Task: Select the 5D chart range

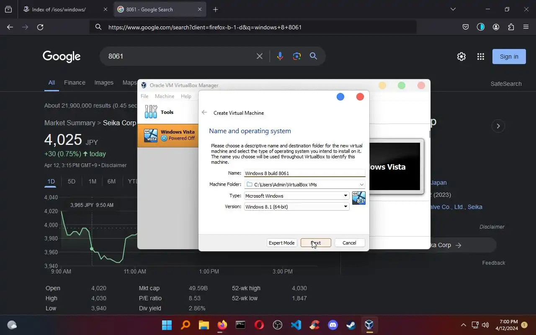Action: pyautogui.click(x=72, y=181)
